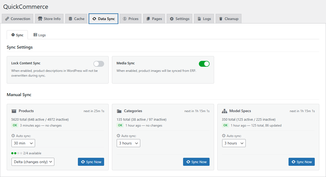The width and height of the screenshot is (326, 177).
Task: Open the Pages tab
Action: coord(154,19)
